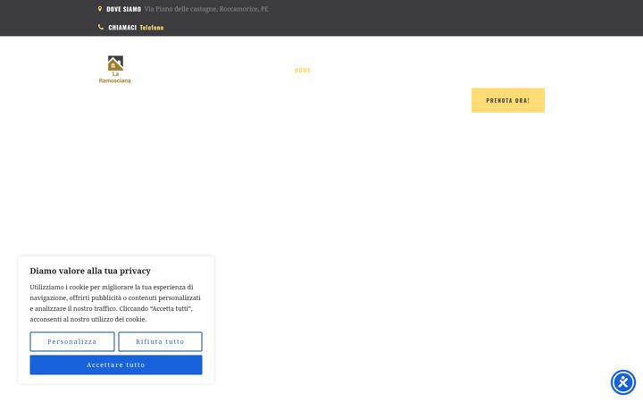Click the DOVE SIAMO label
643x402 pixels.
coord(124,9)
